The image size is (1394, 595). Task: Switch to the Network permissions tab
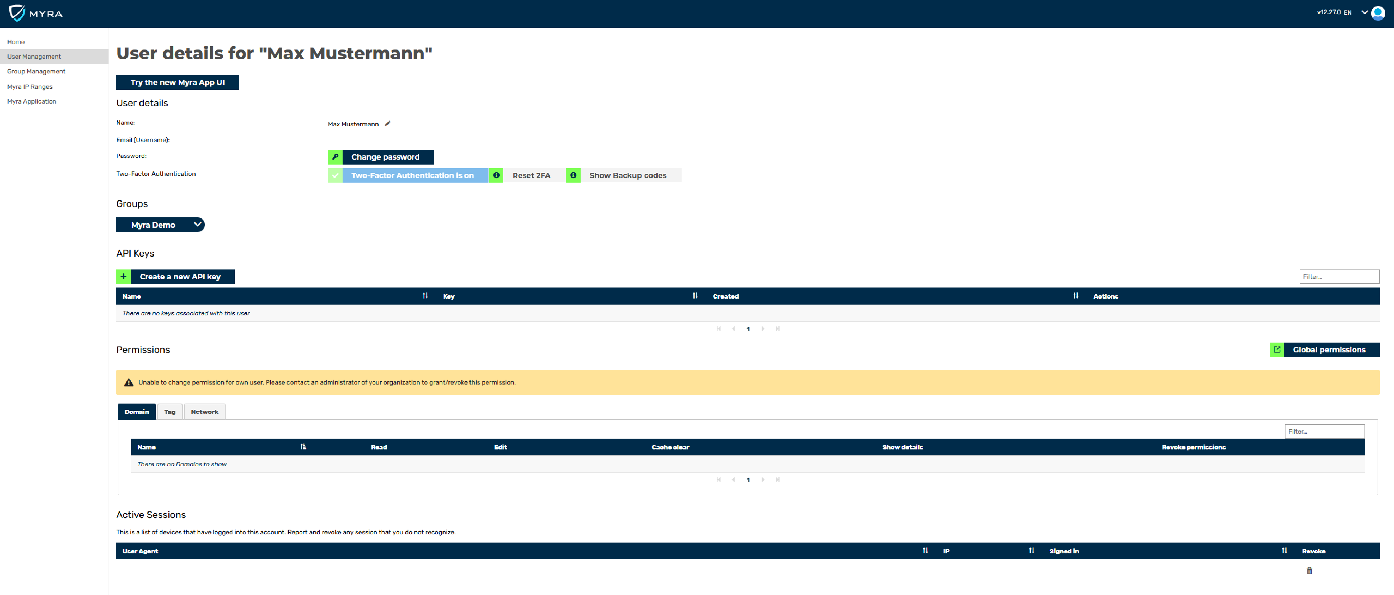click(x=205, y=412)
